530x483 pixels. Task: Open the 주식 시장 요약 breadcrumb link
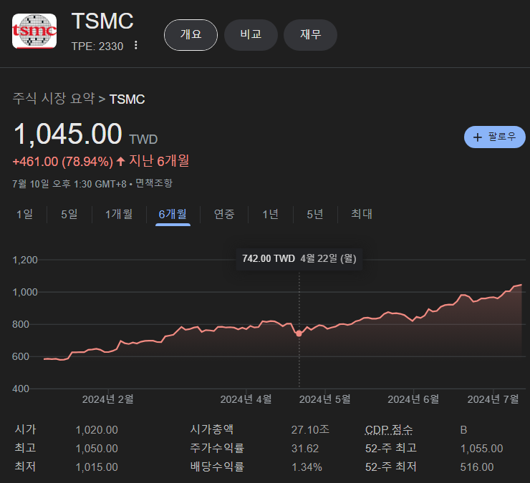tap(54, 99)
